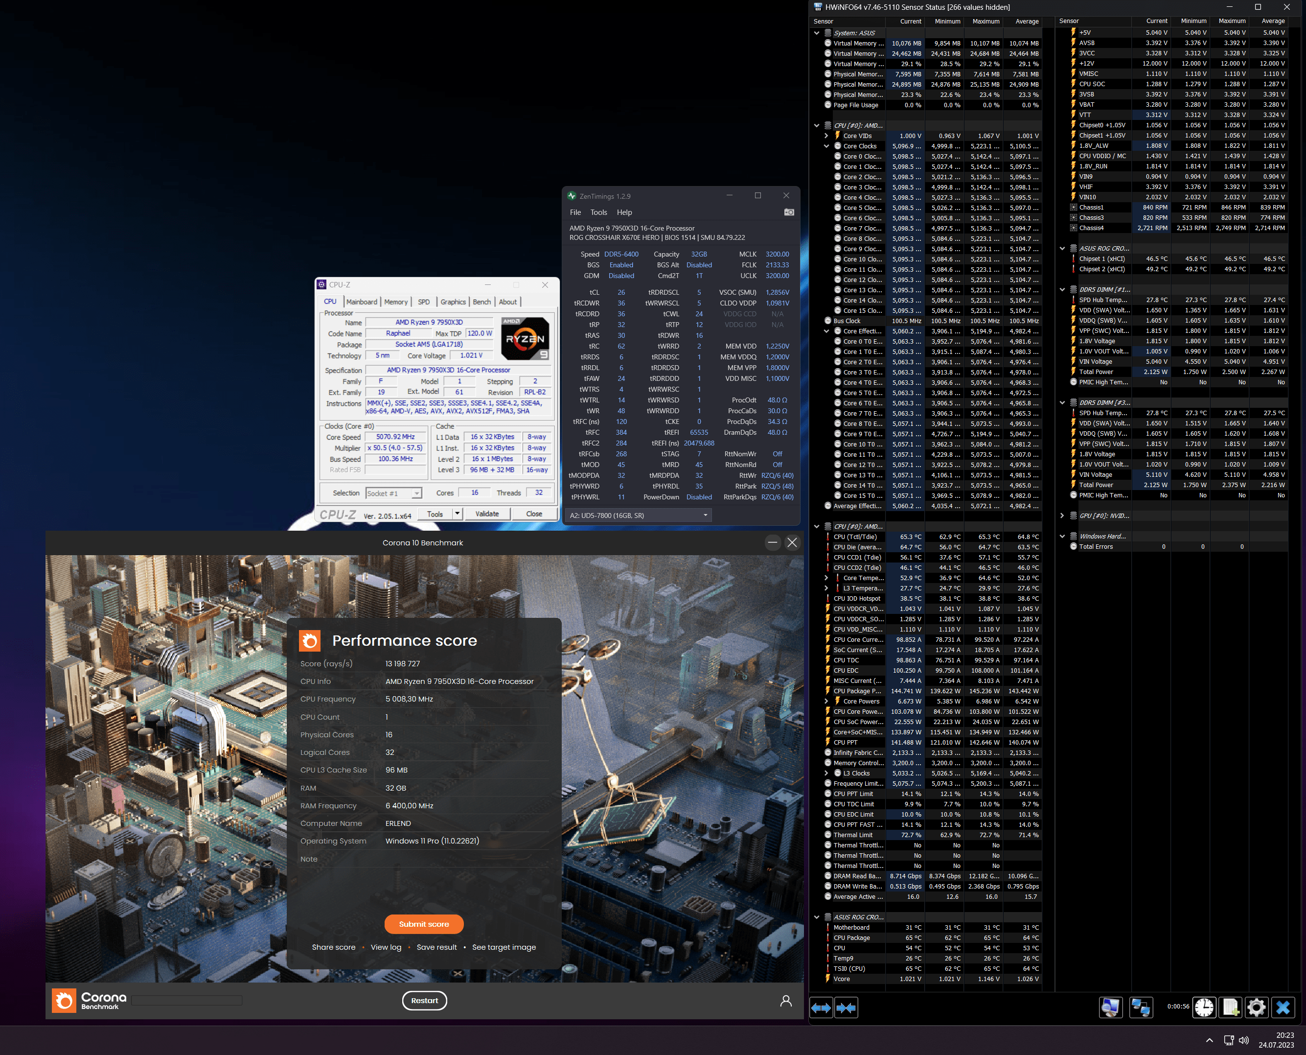
Task: Collapse the System: ASUS sensor group
Action: click(816, 33)
